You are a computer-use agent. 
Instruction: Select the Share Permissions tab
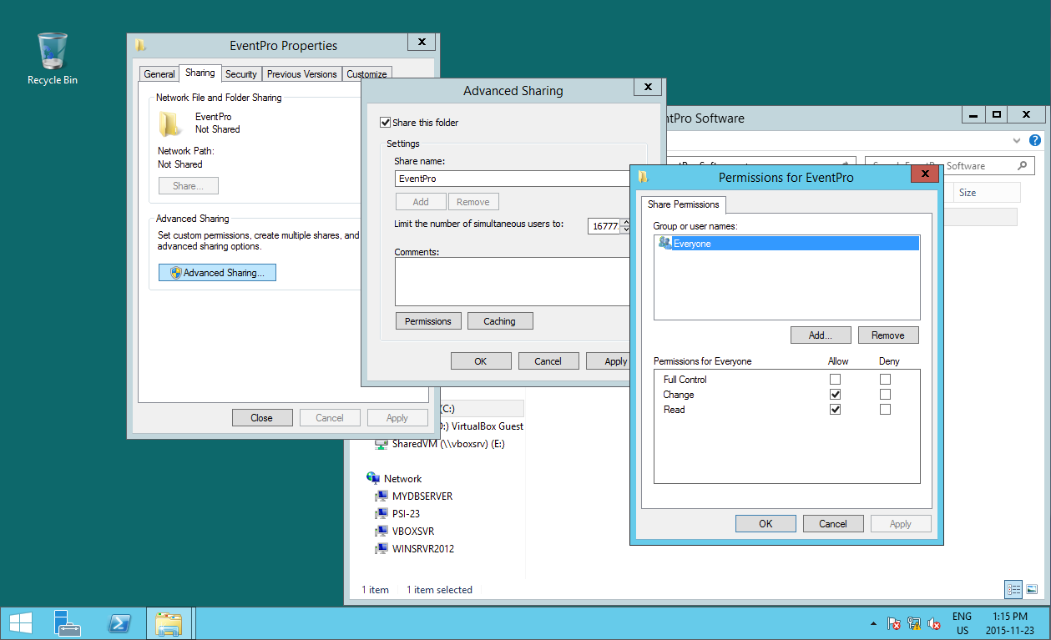(684, 204)
